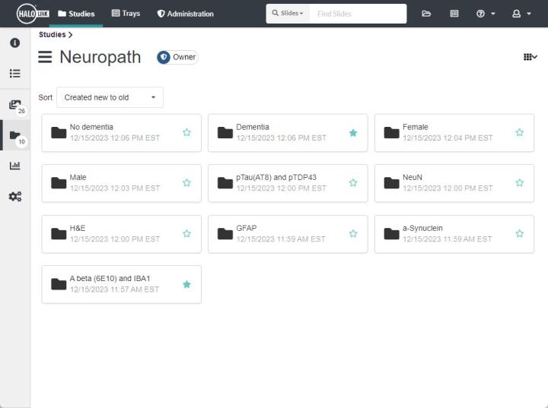Open the chart analytics sidebar icon
The height and width of the screenshot is (408, 548).
pyautogui.click(x=14, y=166)
